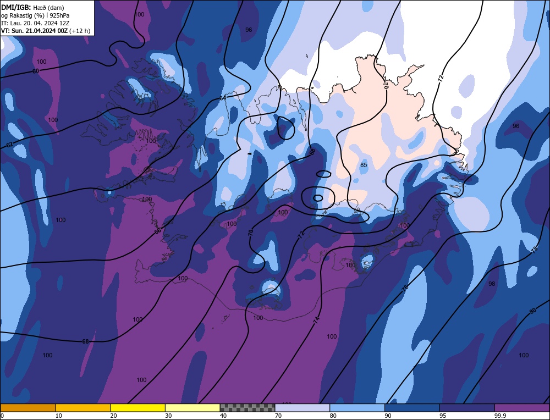Image resolution: width=550 pixels, height=420 pixels.
Task: Click the '64' contour line label
Action: point(223,98)
